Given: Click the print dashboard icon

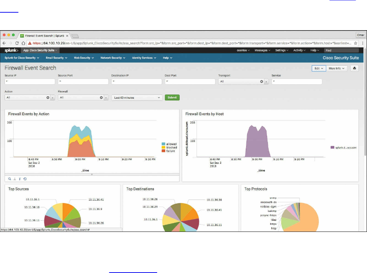Looking at the screenshot, I should 354,68.
